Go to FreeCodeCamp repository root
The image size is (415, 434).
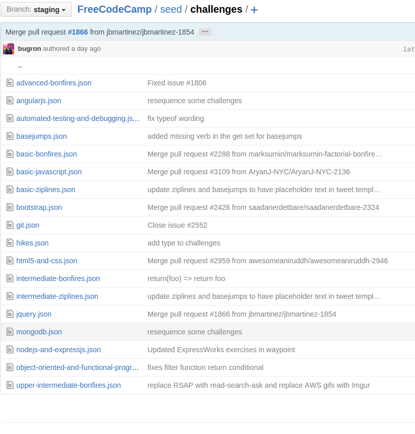(x=114, y=10)
